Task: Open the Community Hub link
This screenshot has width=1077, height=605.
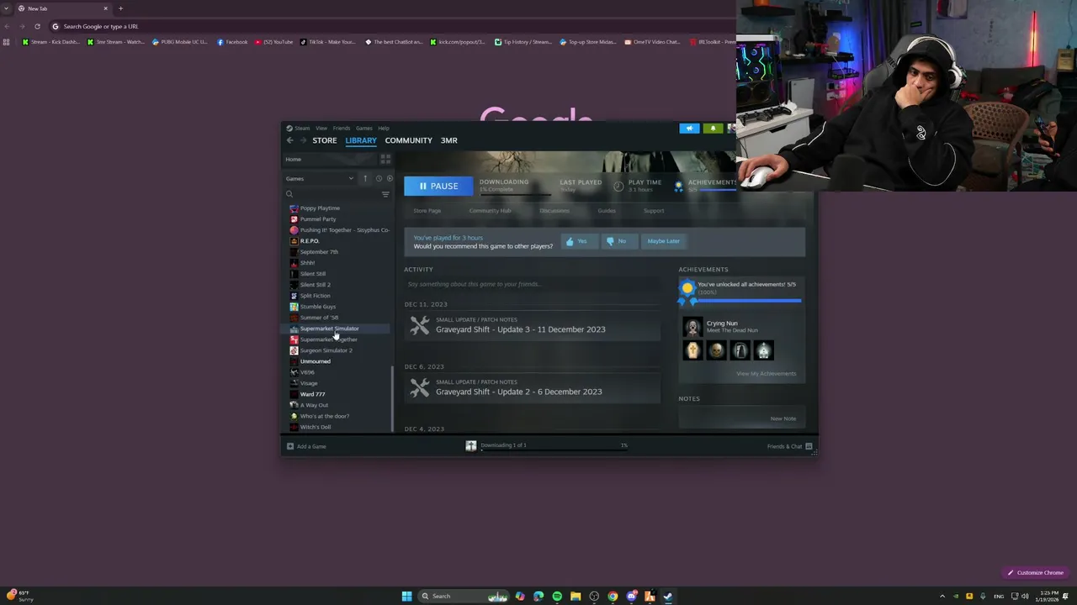Action: tap(490, 211)
